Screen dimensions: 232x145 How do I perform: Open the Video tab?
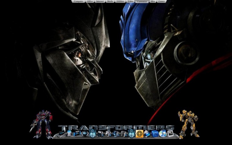point(130,1)
